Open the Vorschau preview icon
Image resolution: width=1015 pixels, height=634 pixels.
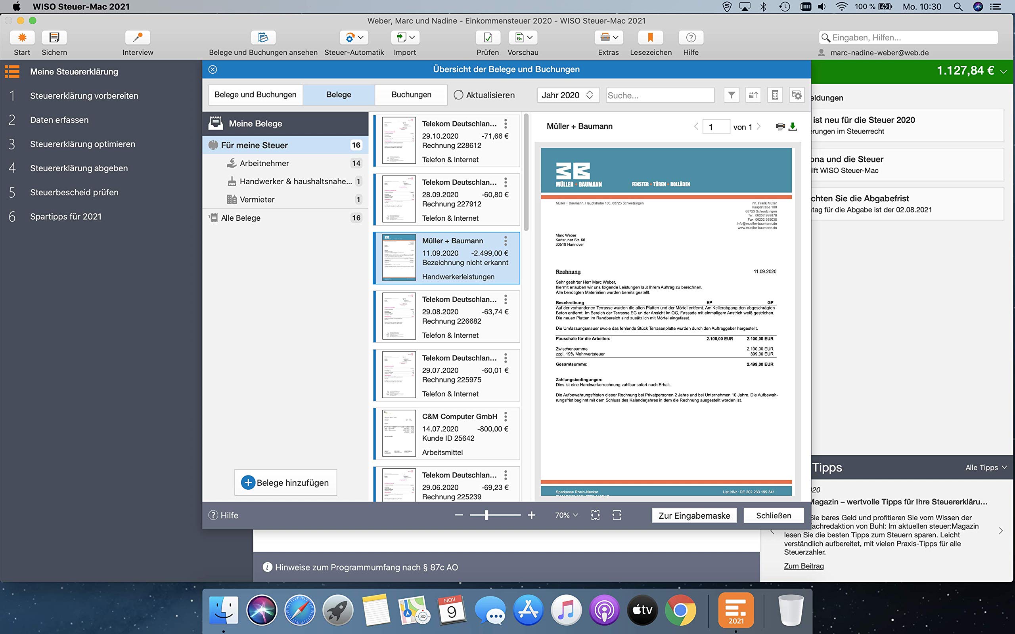pos(519,37)
